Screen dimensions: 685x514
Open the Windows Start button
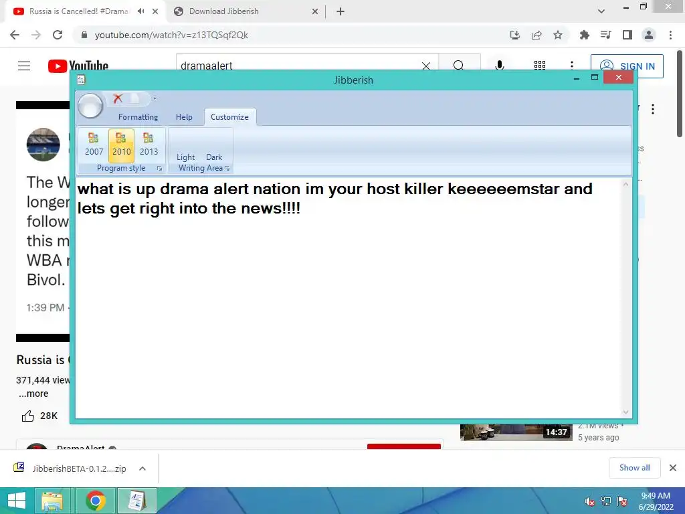17,501
